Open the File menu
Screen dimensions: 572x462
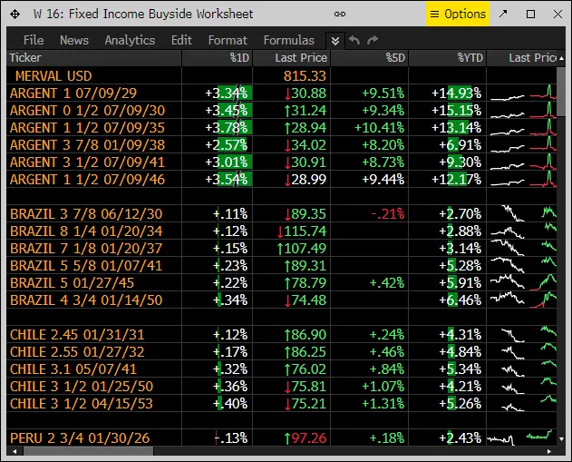(34, 40)
